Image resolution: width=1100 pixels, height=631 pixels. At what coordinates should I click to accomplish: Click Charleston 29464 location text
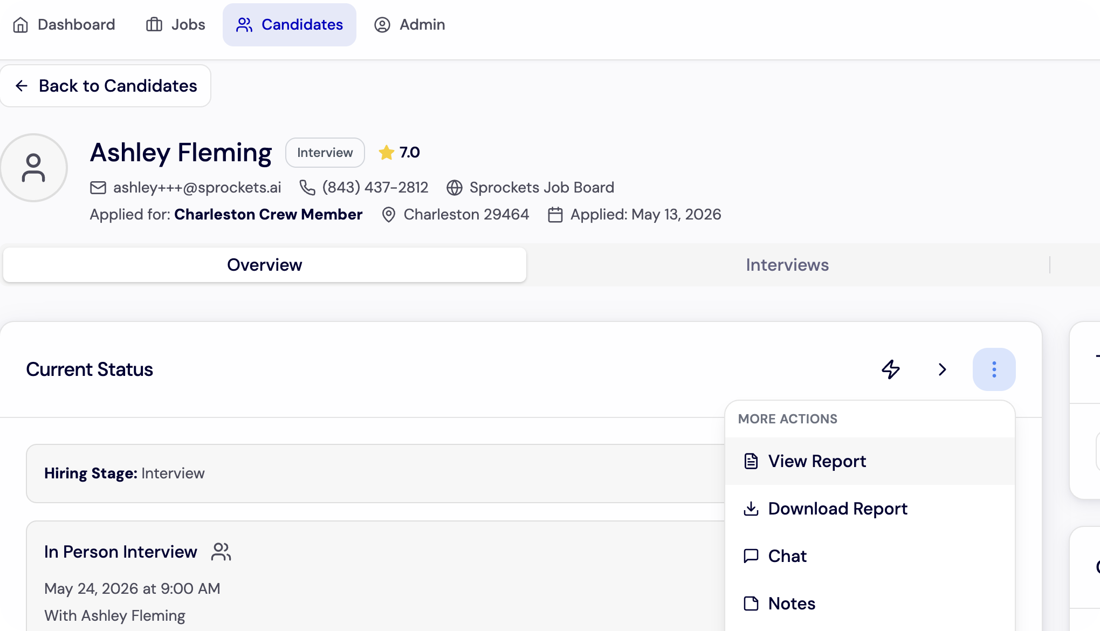click(x=466, y=215)
